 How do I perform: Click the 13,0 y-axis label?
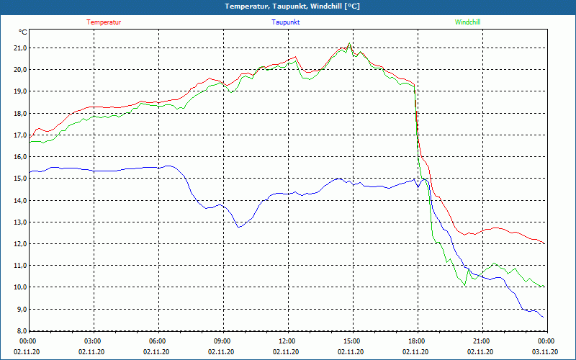pyautogui.click(x=20, y=222)
